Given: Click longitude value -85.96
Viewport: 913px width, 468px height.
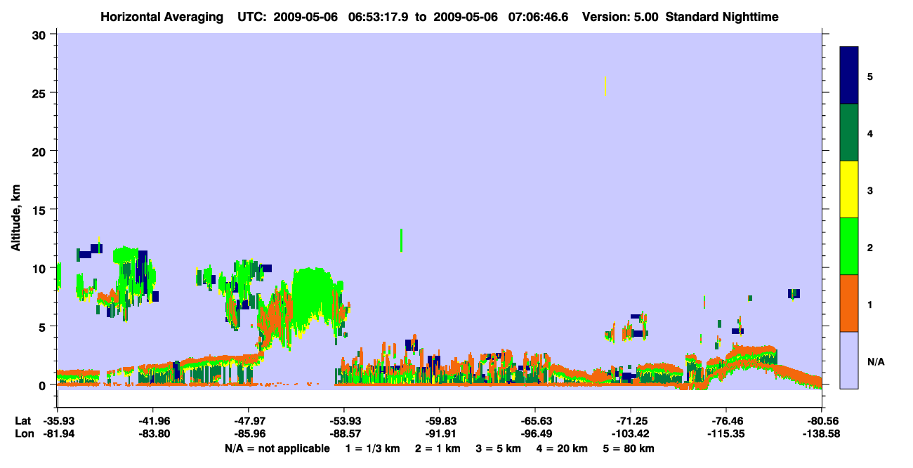Looking at the screenshot, I should [248, 434].
